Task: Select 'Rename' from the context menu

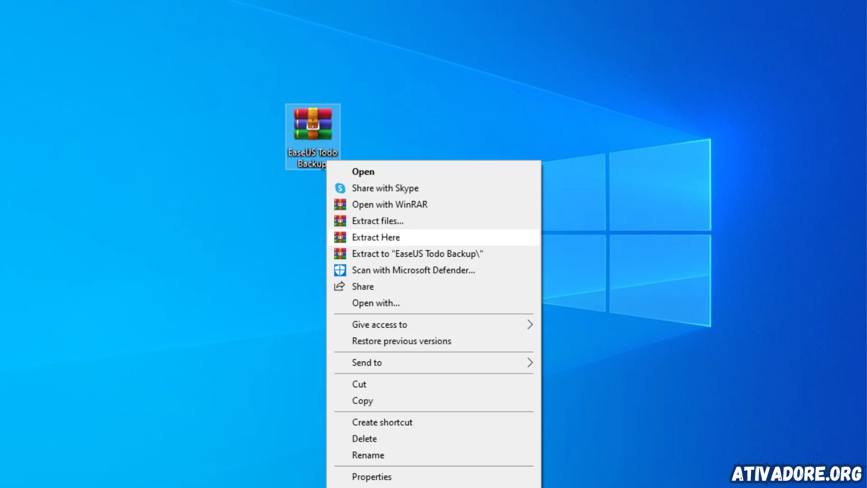Action: click(x=368, y=455)
